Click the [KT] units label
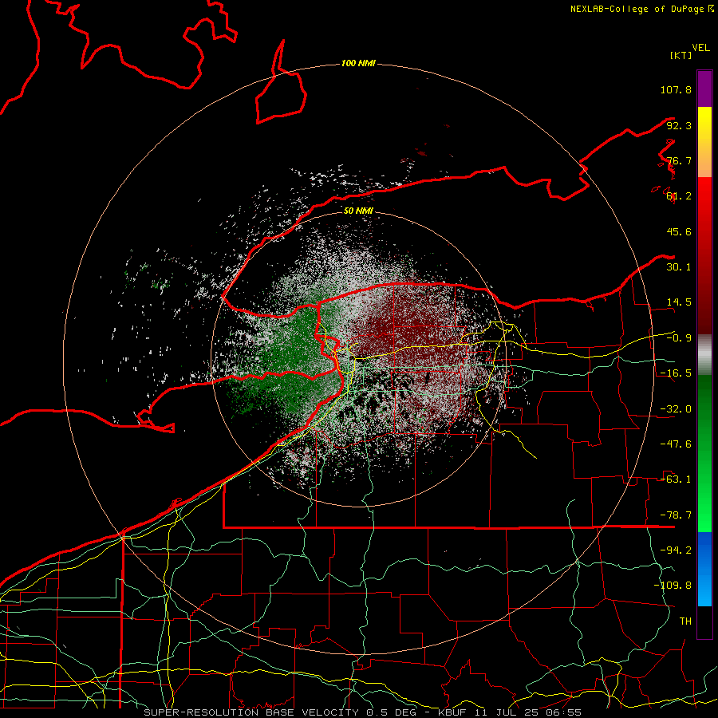The width and height of the screenshot is (718, 718). (681, 55)
